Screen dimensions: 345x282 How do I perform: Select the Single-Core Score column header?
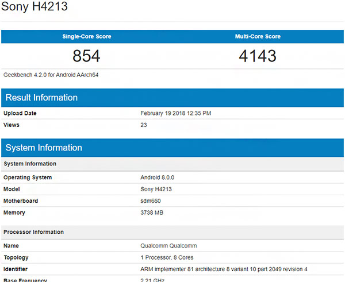pyautogui.click(x=86, y=37)
